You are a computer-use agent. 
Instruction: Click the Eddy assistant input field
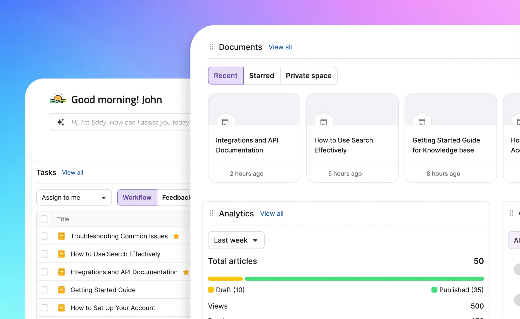click(120, 122)
